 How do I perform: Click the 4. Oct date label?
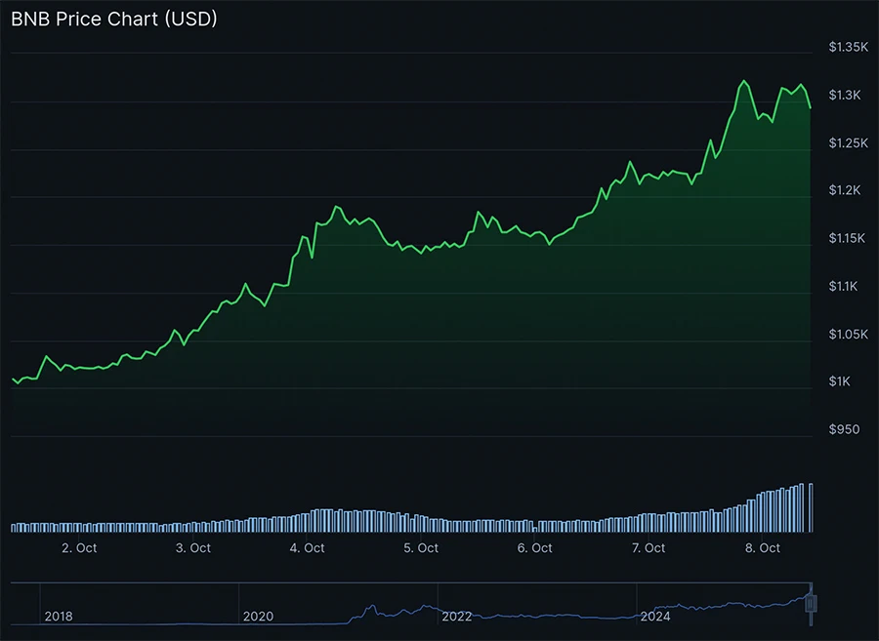(x=308, y=548)
